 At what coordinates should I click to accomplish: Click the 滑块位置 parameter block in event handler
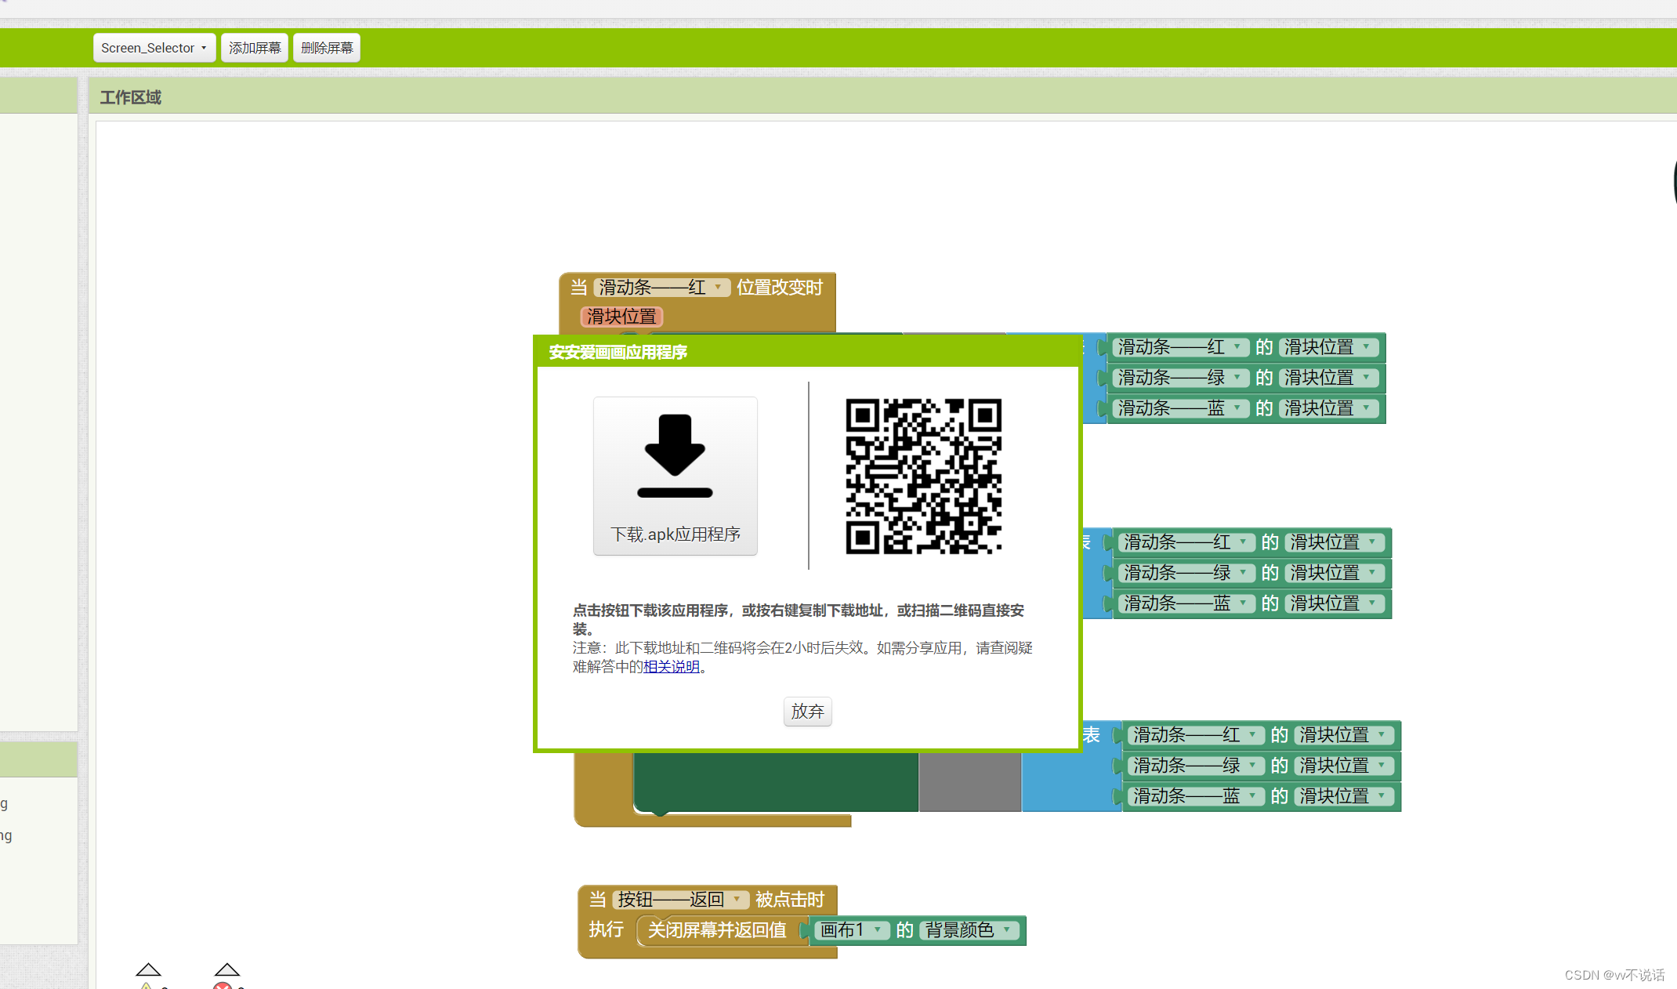tap(621, 317)
